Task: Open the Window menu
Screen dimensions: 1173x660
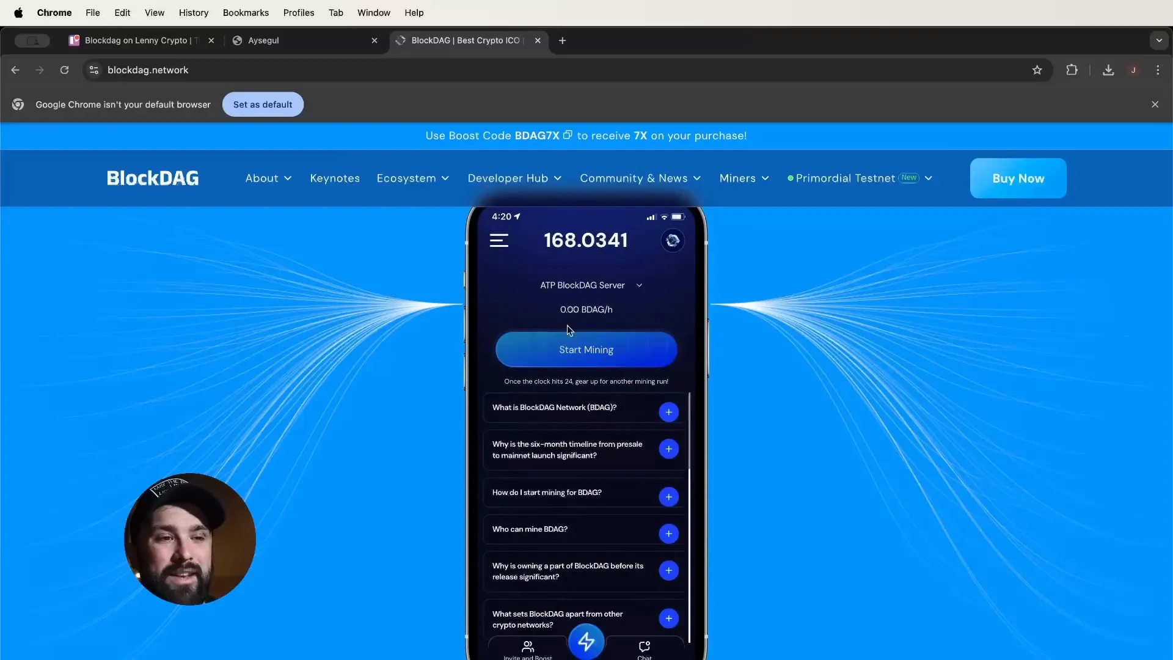Action: click(374, 12)
